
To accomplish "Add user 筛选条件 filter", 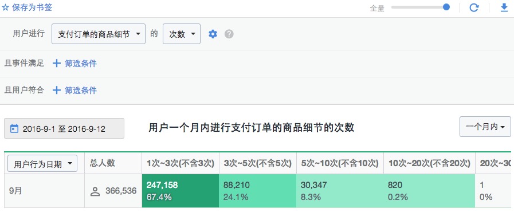I will [x=81, y=90].
